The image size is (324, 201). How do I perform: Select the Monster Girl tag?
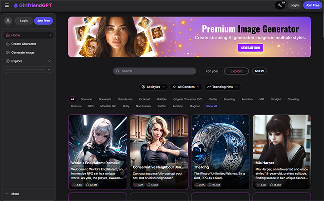pos(109,106)
